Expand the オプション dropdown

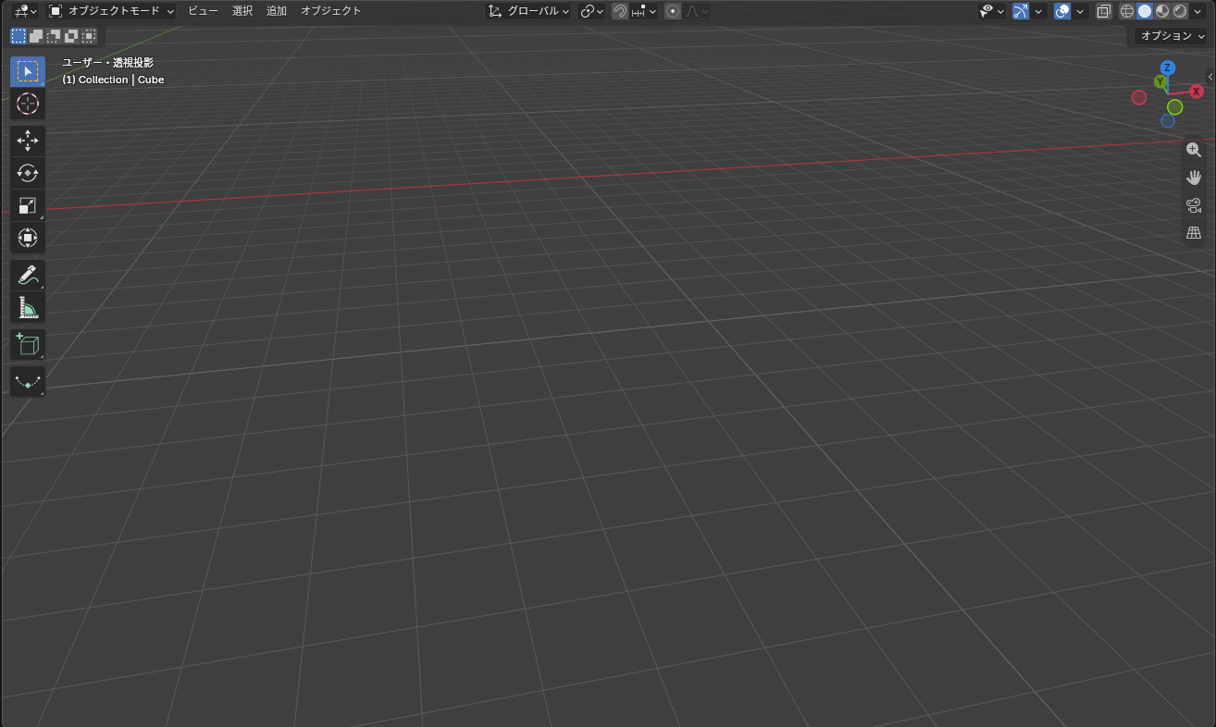click(x=1172, y=36)
